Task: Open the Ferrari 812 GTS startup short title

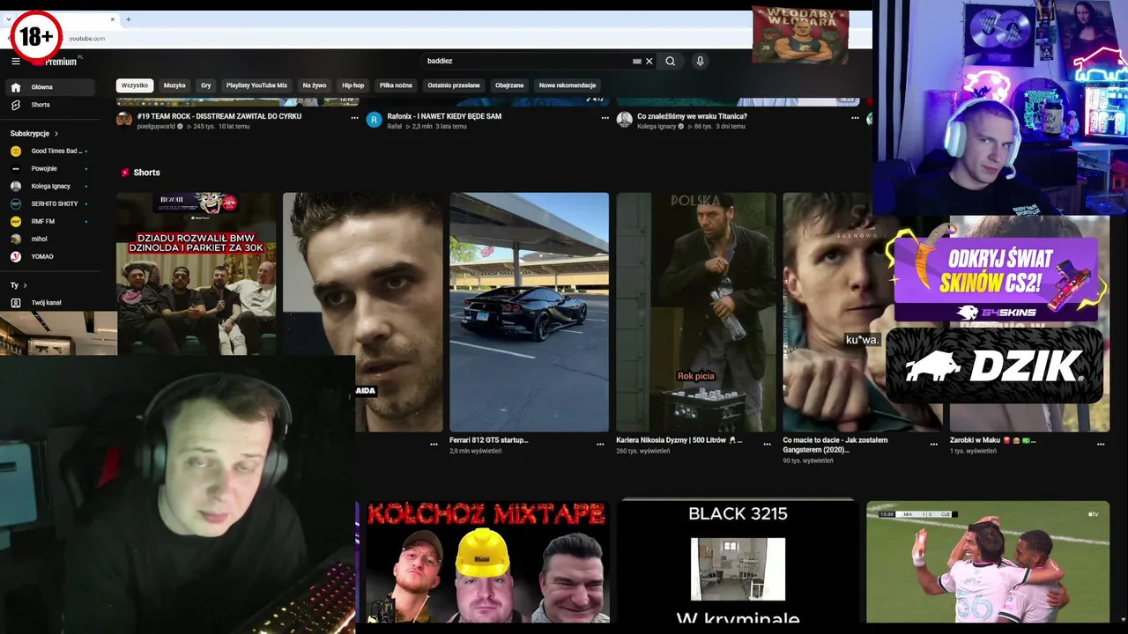Action: tap(489, 440)
